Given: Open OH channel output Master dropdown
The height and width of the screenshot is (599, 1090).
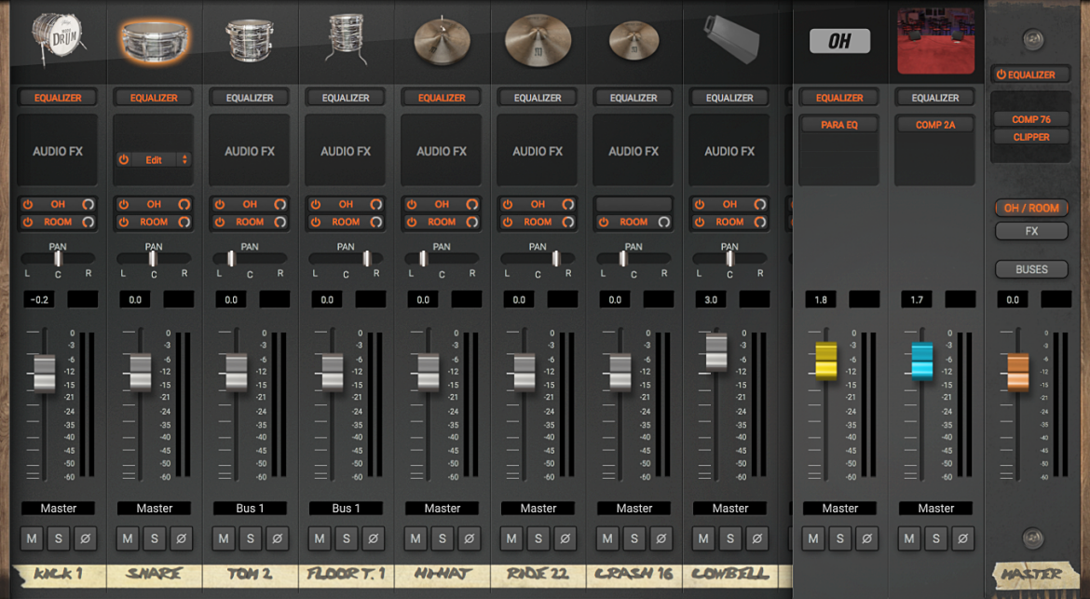Looking at the screenshot, I should coord(839,509).
